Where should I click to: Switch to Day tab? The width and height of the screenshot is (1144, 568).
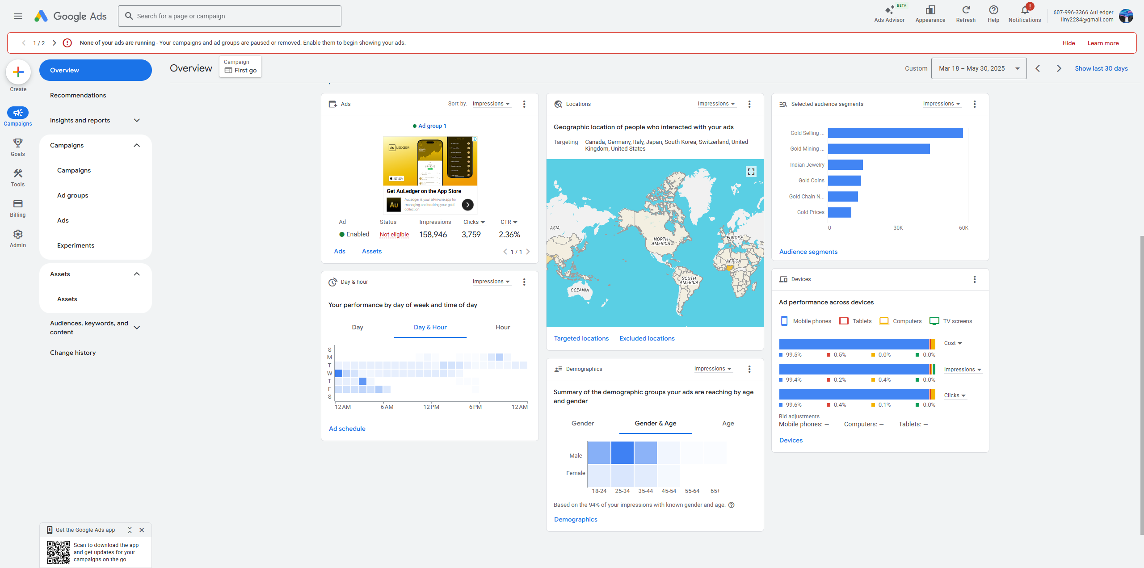pos(357,327)
